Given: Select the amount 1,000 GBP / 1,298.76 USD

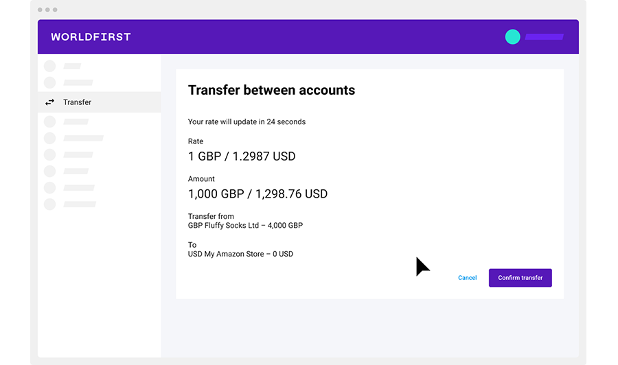Looking at the screenshot, I should tap(257, 193).
